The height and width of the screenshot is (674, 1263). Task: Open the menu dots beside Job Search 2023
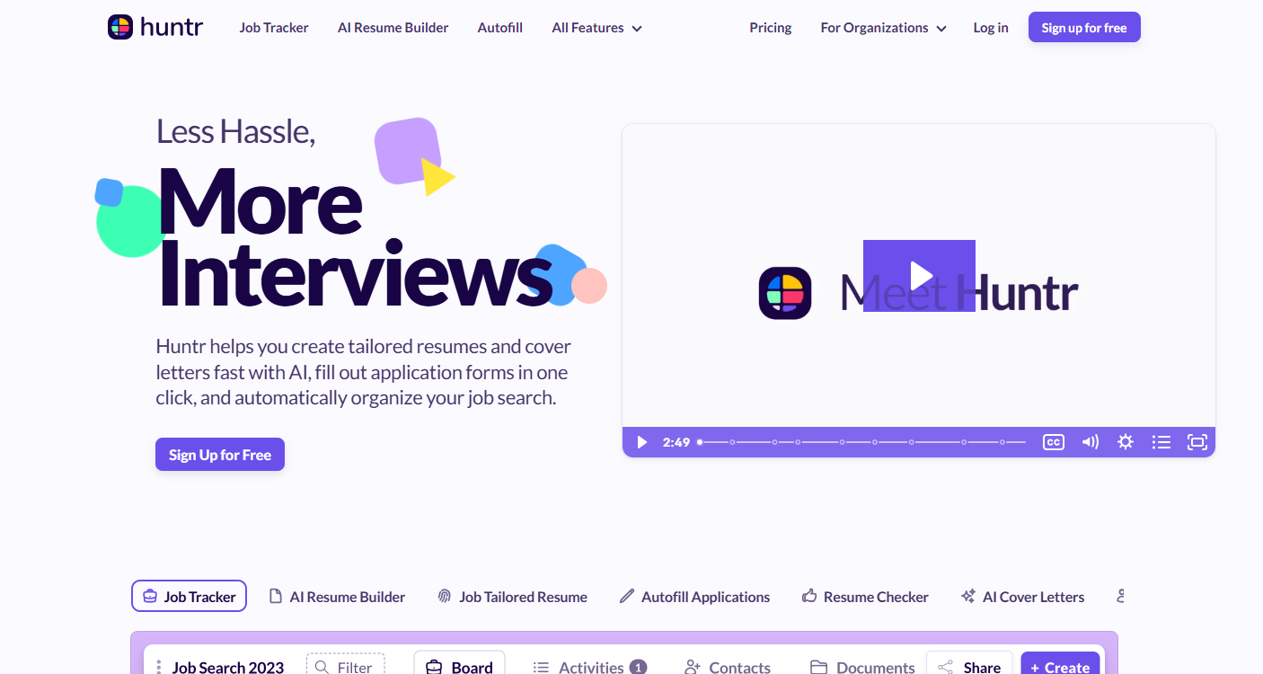[x=159, y=667]
